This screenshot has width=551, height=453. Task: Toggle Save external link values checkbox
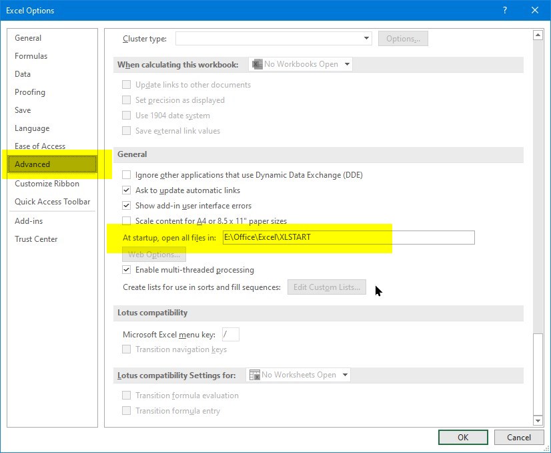click(126, 131)
